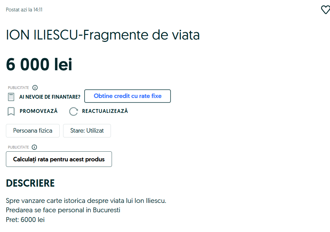Click the "Pret: 6000 lei" description line
This screenshot has height=232, width=330.
pos(25,220)
